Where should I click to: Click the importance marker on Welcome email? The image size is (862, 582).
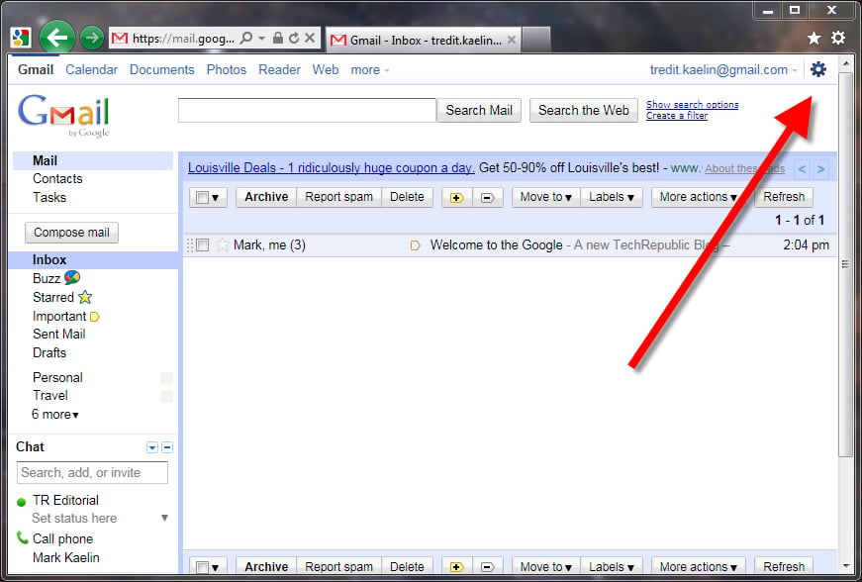point(415,245)
